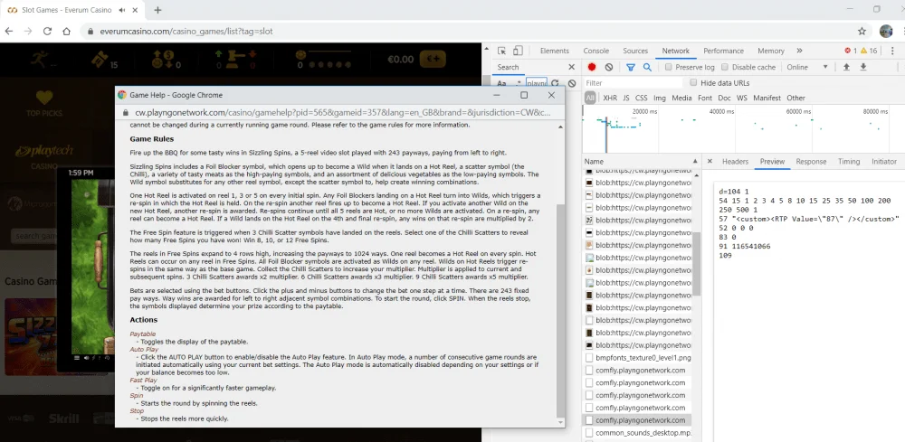Clear the network log next to record button
The width and height of the screenshot is (905, 442).
click(x=608, y=67)
